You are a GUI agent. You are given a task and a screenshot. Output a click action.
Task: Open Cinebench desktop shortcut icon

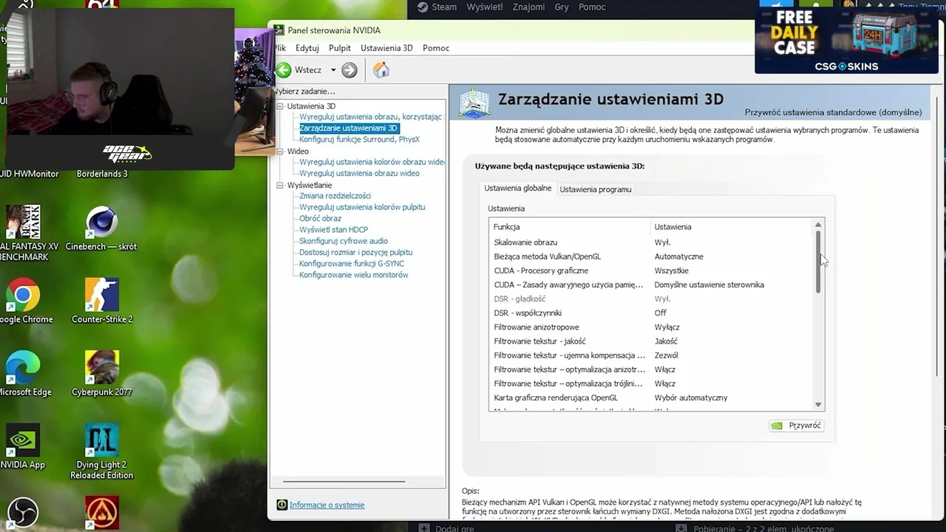coord(101,223)
